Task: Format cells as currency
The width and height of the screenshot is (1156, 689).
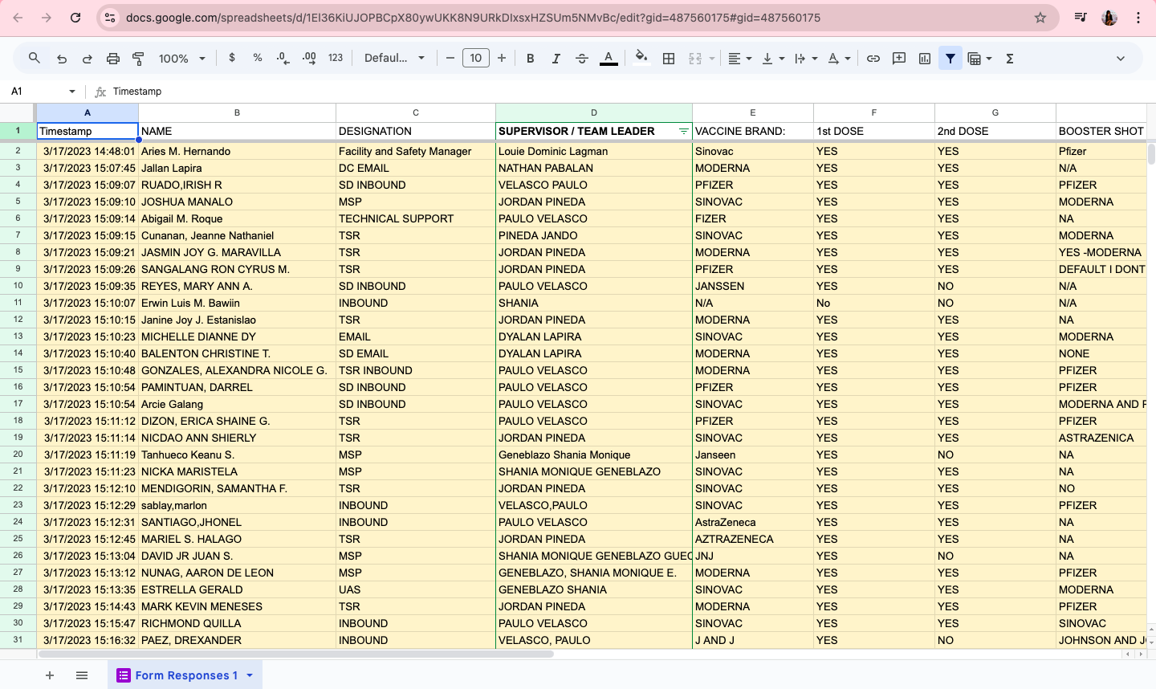Action: 232,58
